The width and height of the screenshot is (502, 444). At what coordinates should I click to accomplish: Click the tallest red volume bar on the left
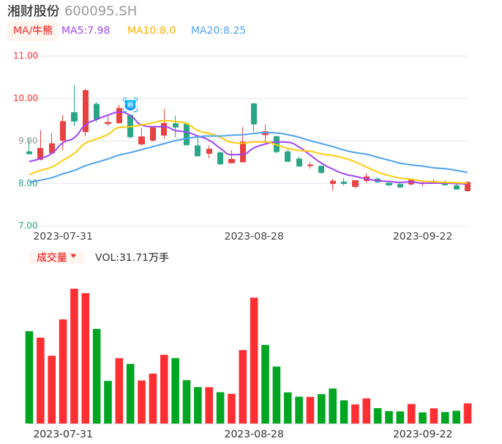click(x=75, y=356)
